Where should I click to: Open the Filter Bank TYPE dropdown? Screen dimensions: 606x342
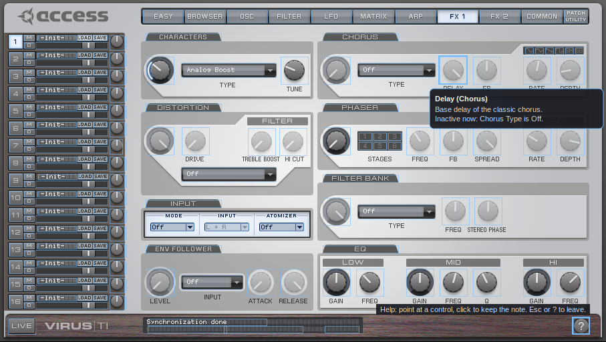[396, 212]
